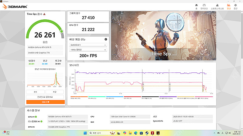Open the Windows Start menu
243x136 pixels.
tap(85, 133)
